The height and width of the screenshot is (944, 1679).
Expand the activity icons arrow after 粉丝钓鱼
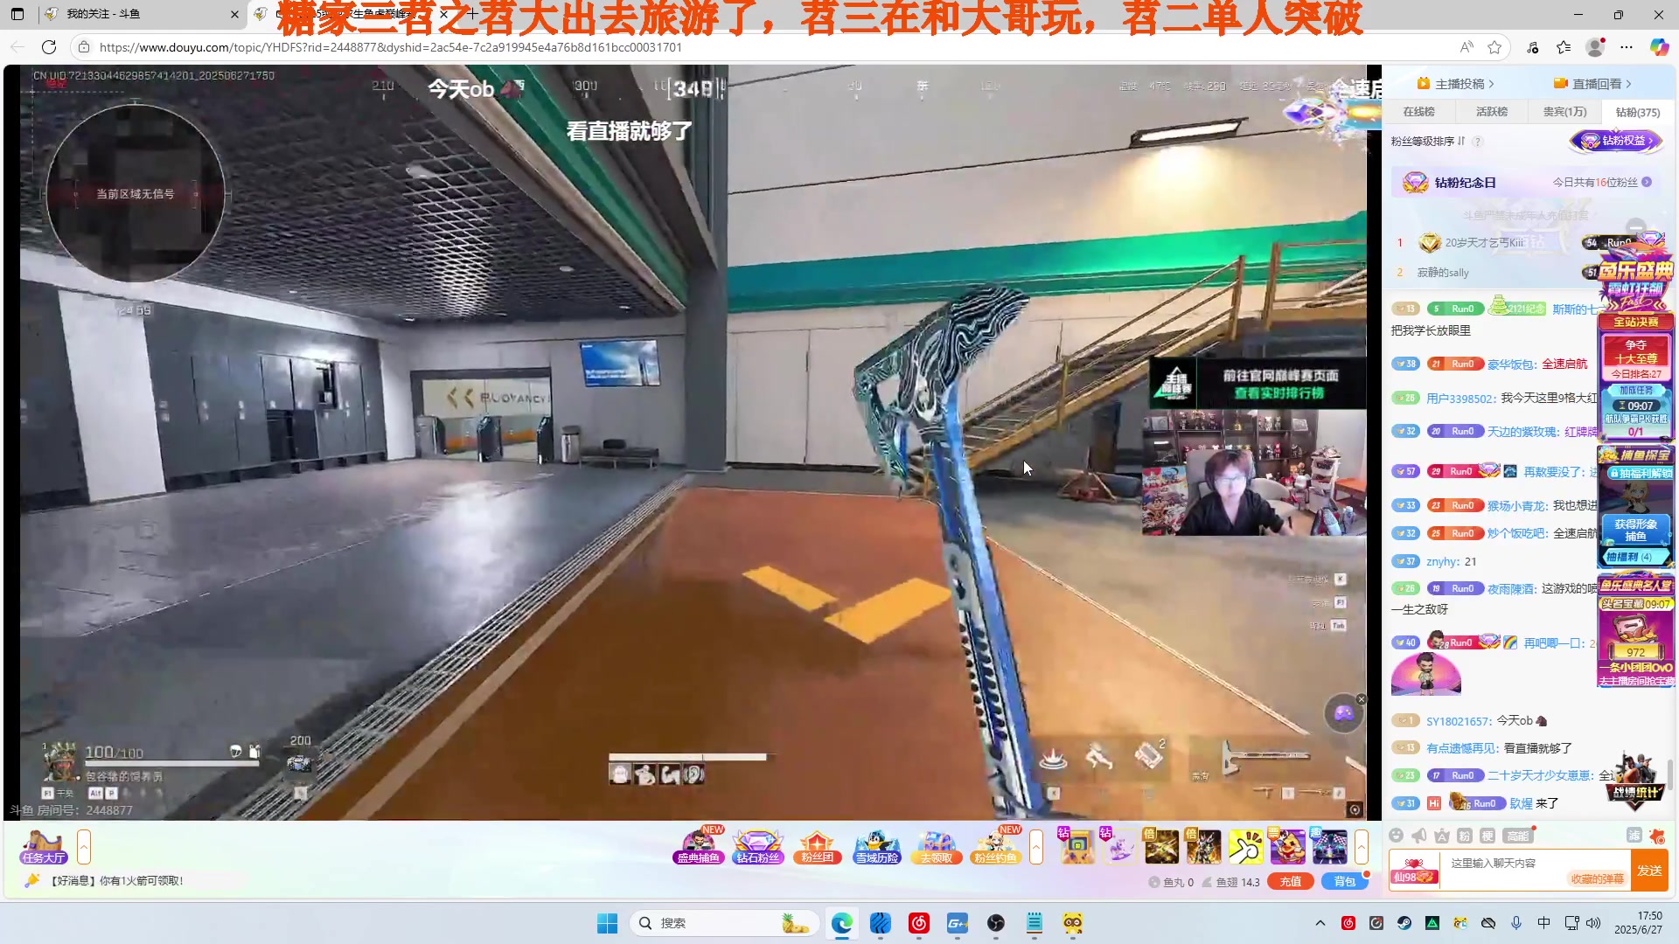coord(1036,846)
